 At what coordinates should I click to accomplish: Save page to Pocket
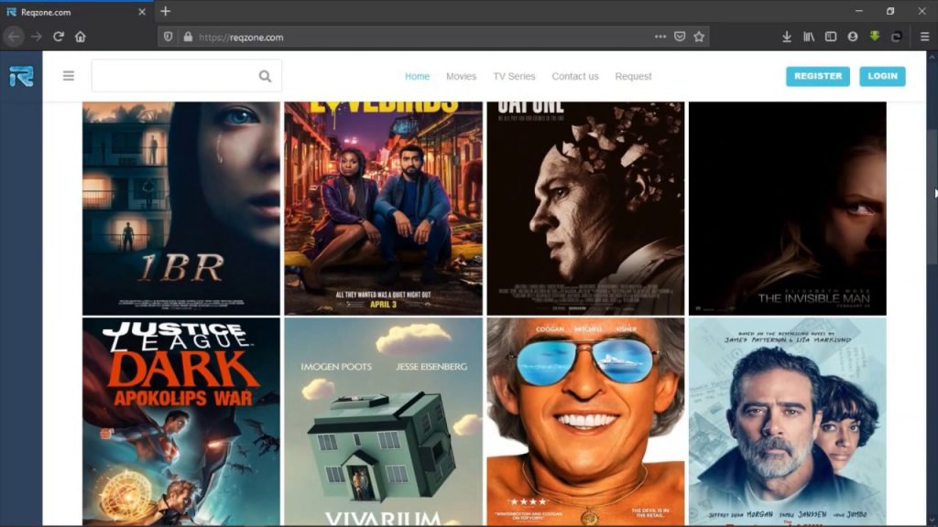pos(680,37)
